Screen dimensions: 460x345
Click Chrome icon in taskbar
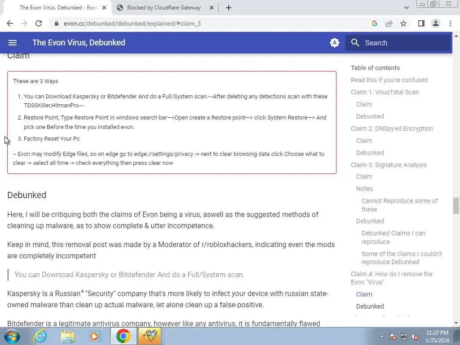(x=123, y=336)
